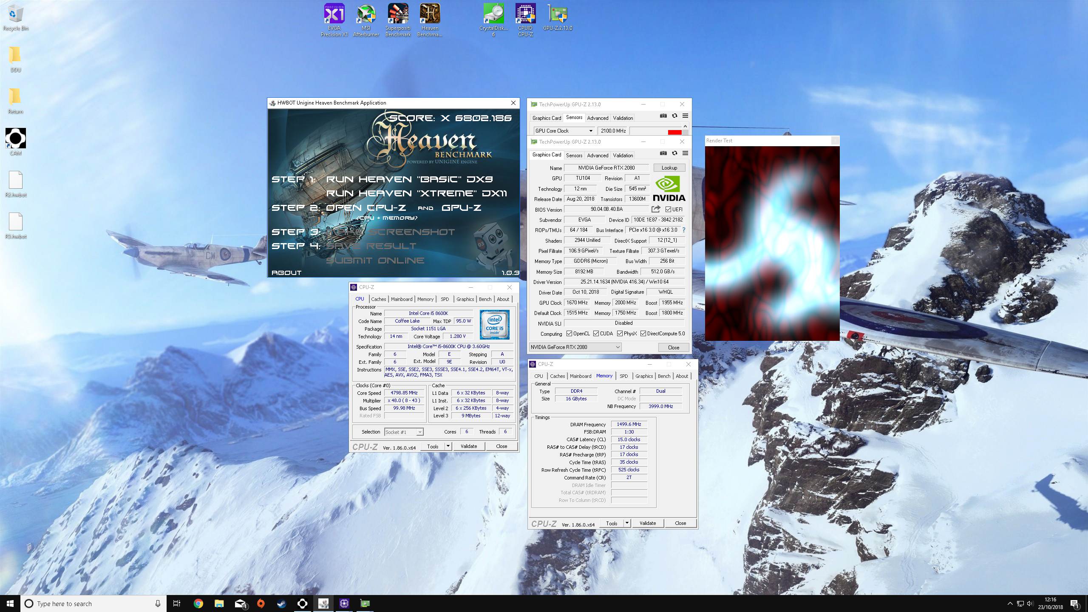Open EVGA Precision X1 desktop shortcut
Viewport: 1088px width, 612px height.
(x=334, y=20)
